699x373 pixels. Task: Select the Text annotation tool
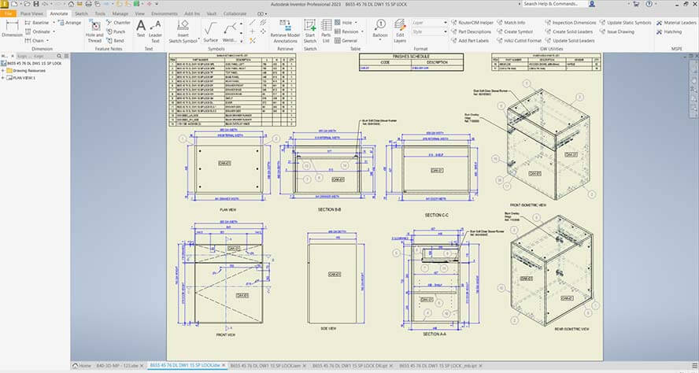(141, 29)
